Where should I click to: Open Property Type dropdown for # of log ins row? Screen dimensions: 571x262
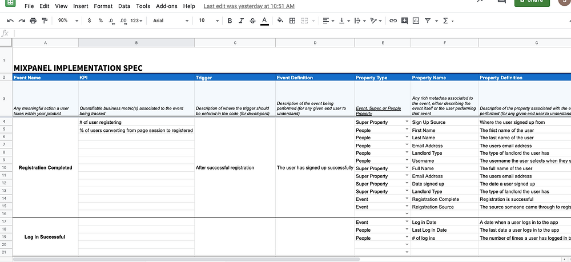[x=407, y=237]
